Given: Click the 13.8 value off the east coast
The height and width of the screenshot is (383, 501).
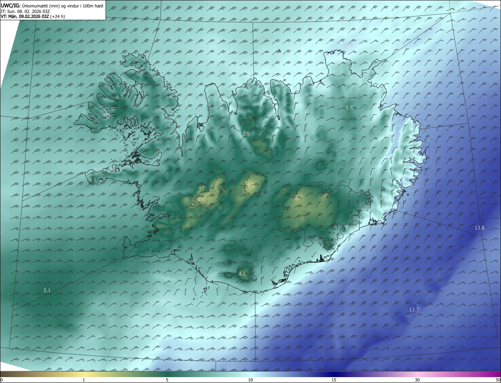Looking at the screenshot, I should tap(479, 228).
